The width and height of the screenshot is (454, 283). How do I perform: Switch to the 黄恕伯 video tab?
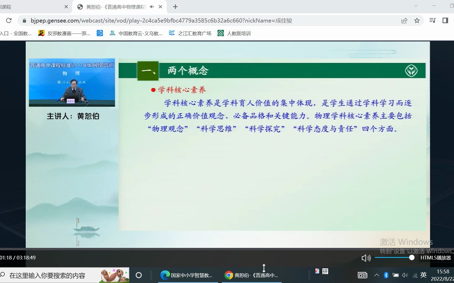[x=113, y=7]
